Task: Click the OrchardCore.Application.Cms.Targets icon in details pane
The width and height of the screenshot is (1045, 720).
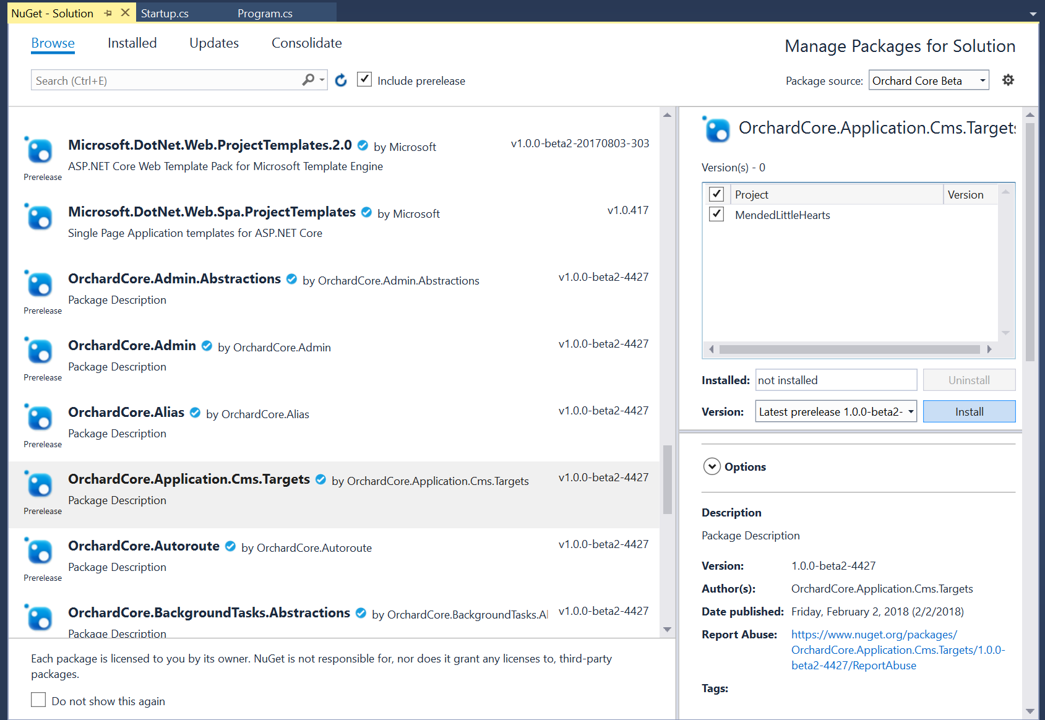Action: [x=716, y=130]
